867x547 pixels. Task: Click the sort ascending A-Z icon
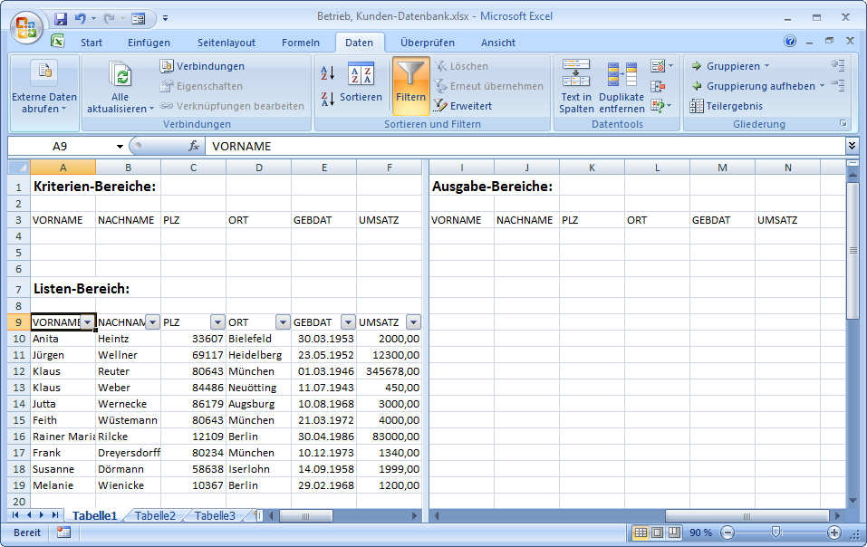328,73
